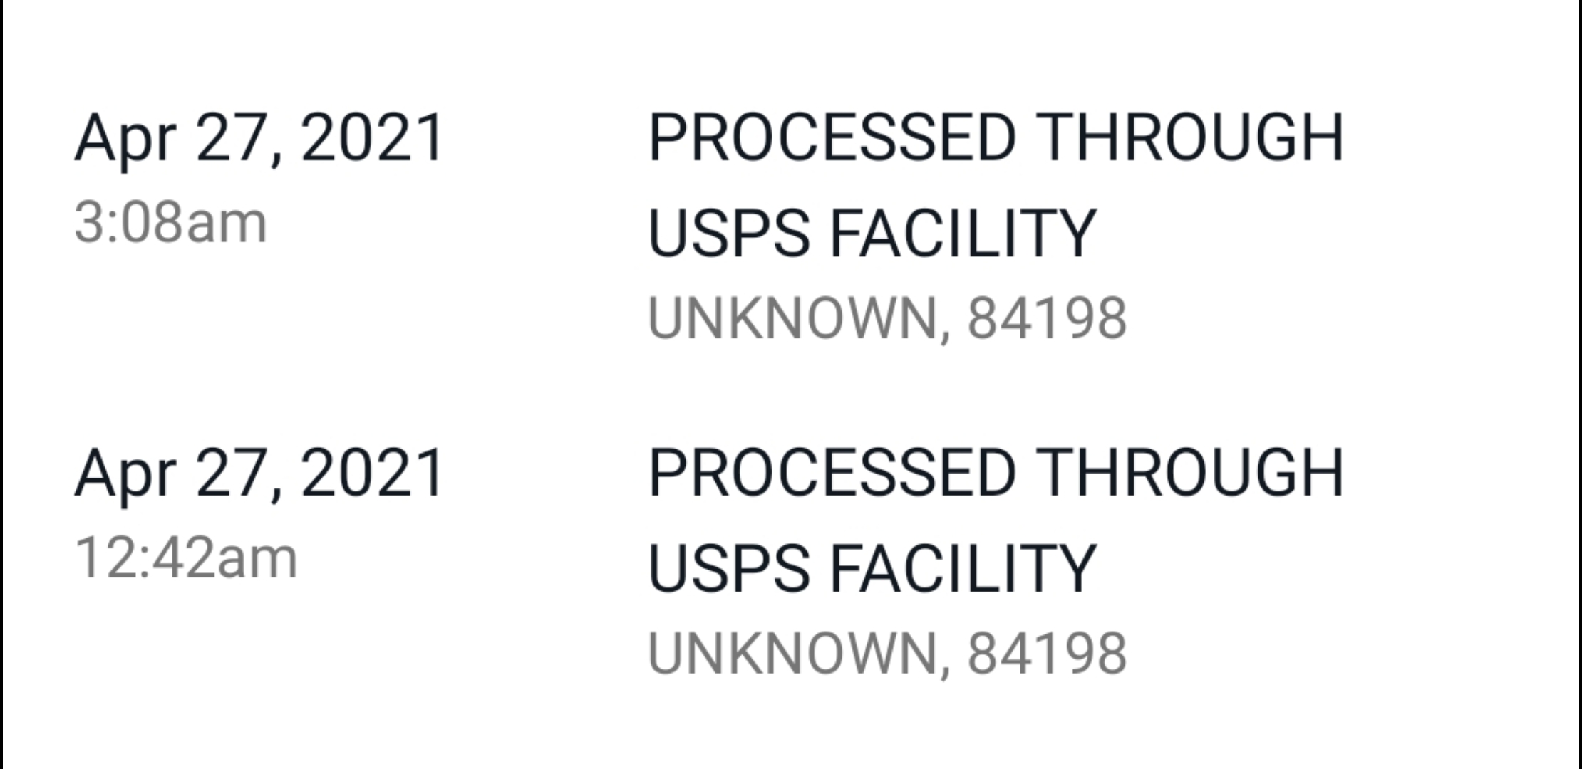Open the 3:08am PROCESSED THROUGH status line
This screenshot has height=769, width=1582.
coord(996,137)
